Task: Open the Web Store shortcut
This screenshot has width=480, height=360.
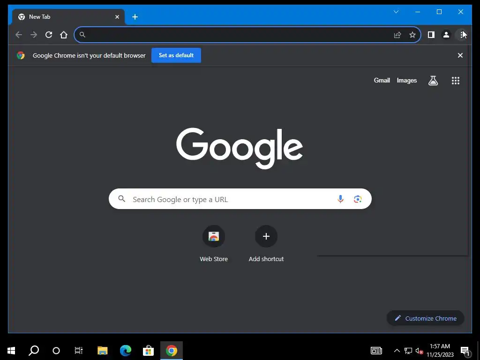Action: pos(214,244)
